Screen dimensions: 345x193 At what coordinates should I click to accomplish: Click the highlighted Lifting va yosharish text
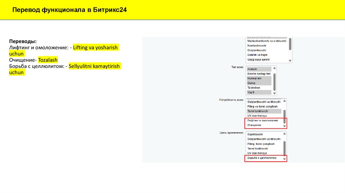95,47
